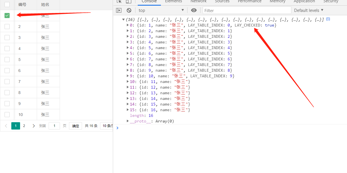This screenshot has height=173, width=347.
Task: Check the checkbox for row 5
Action: 7,60
